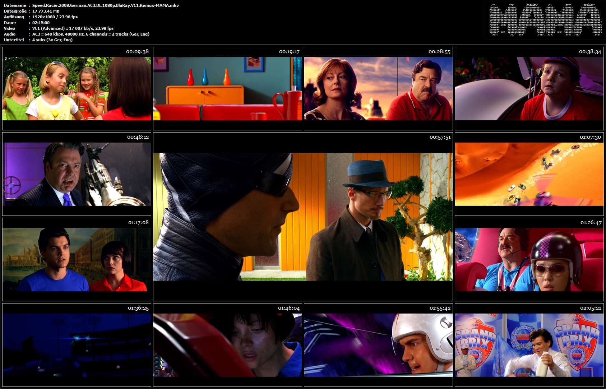Open the thumbnail timestamped 01:17:08
606x389 pixels.
(77, 259)
